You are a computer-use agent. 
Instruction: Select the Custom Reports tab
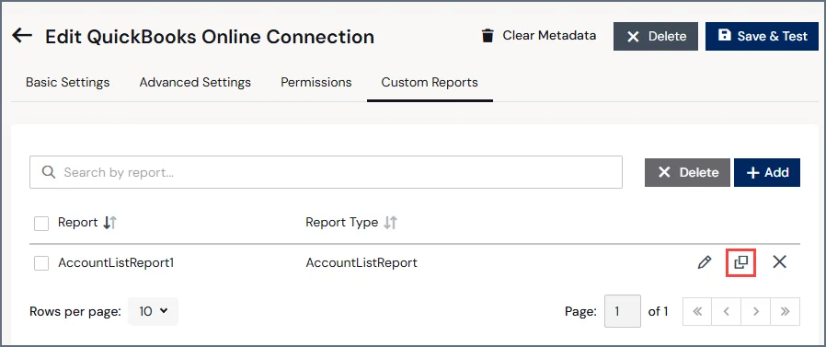coord(430,82)
